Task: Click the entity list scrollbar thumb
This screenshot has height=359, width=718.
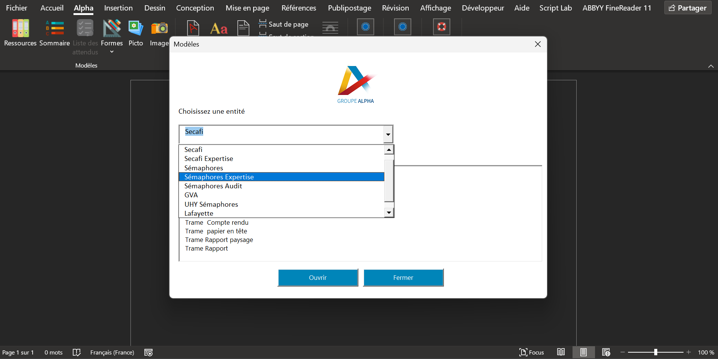Action: [389, 181]
